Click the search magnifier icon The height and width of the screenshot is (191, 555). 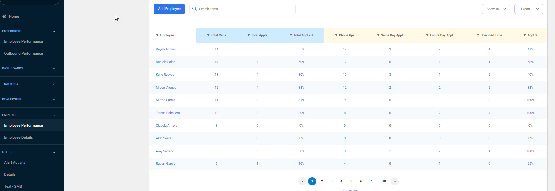[195, 9]
